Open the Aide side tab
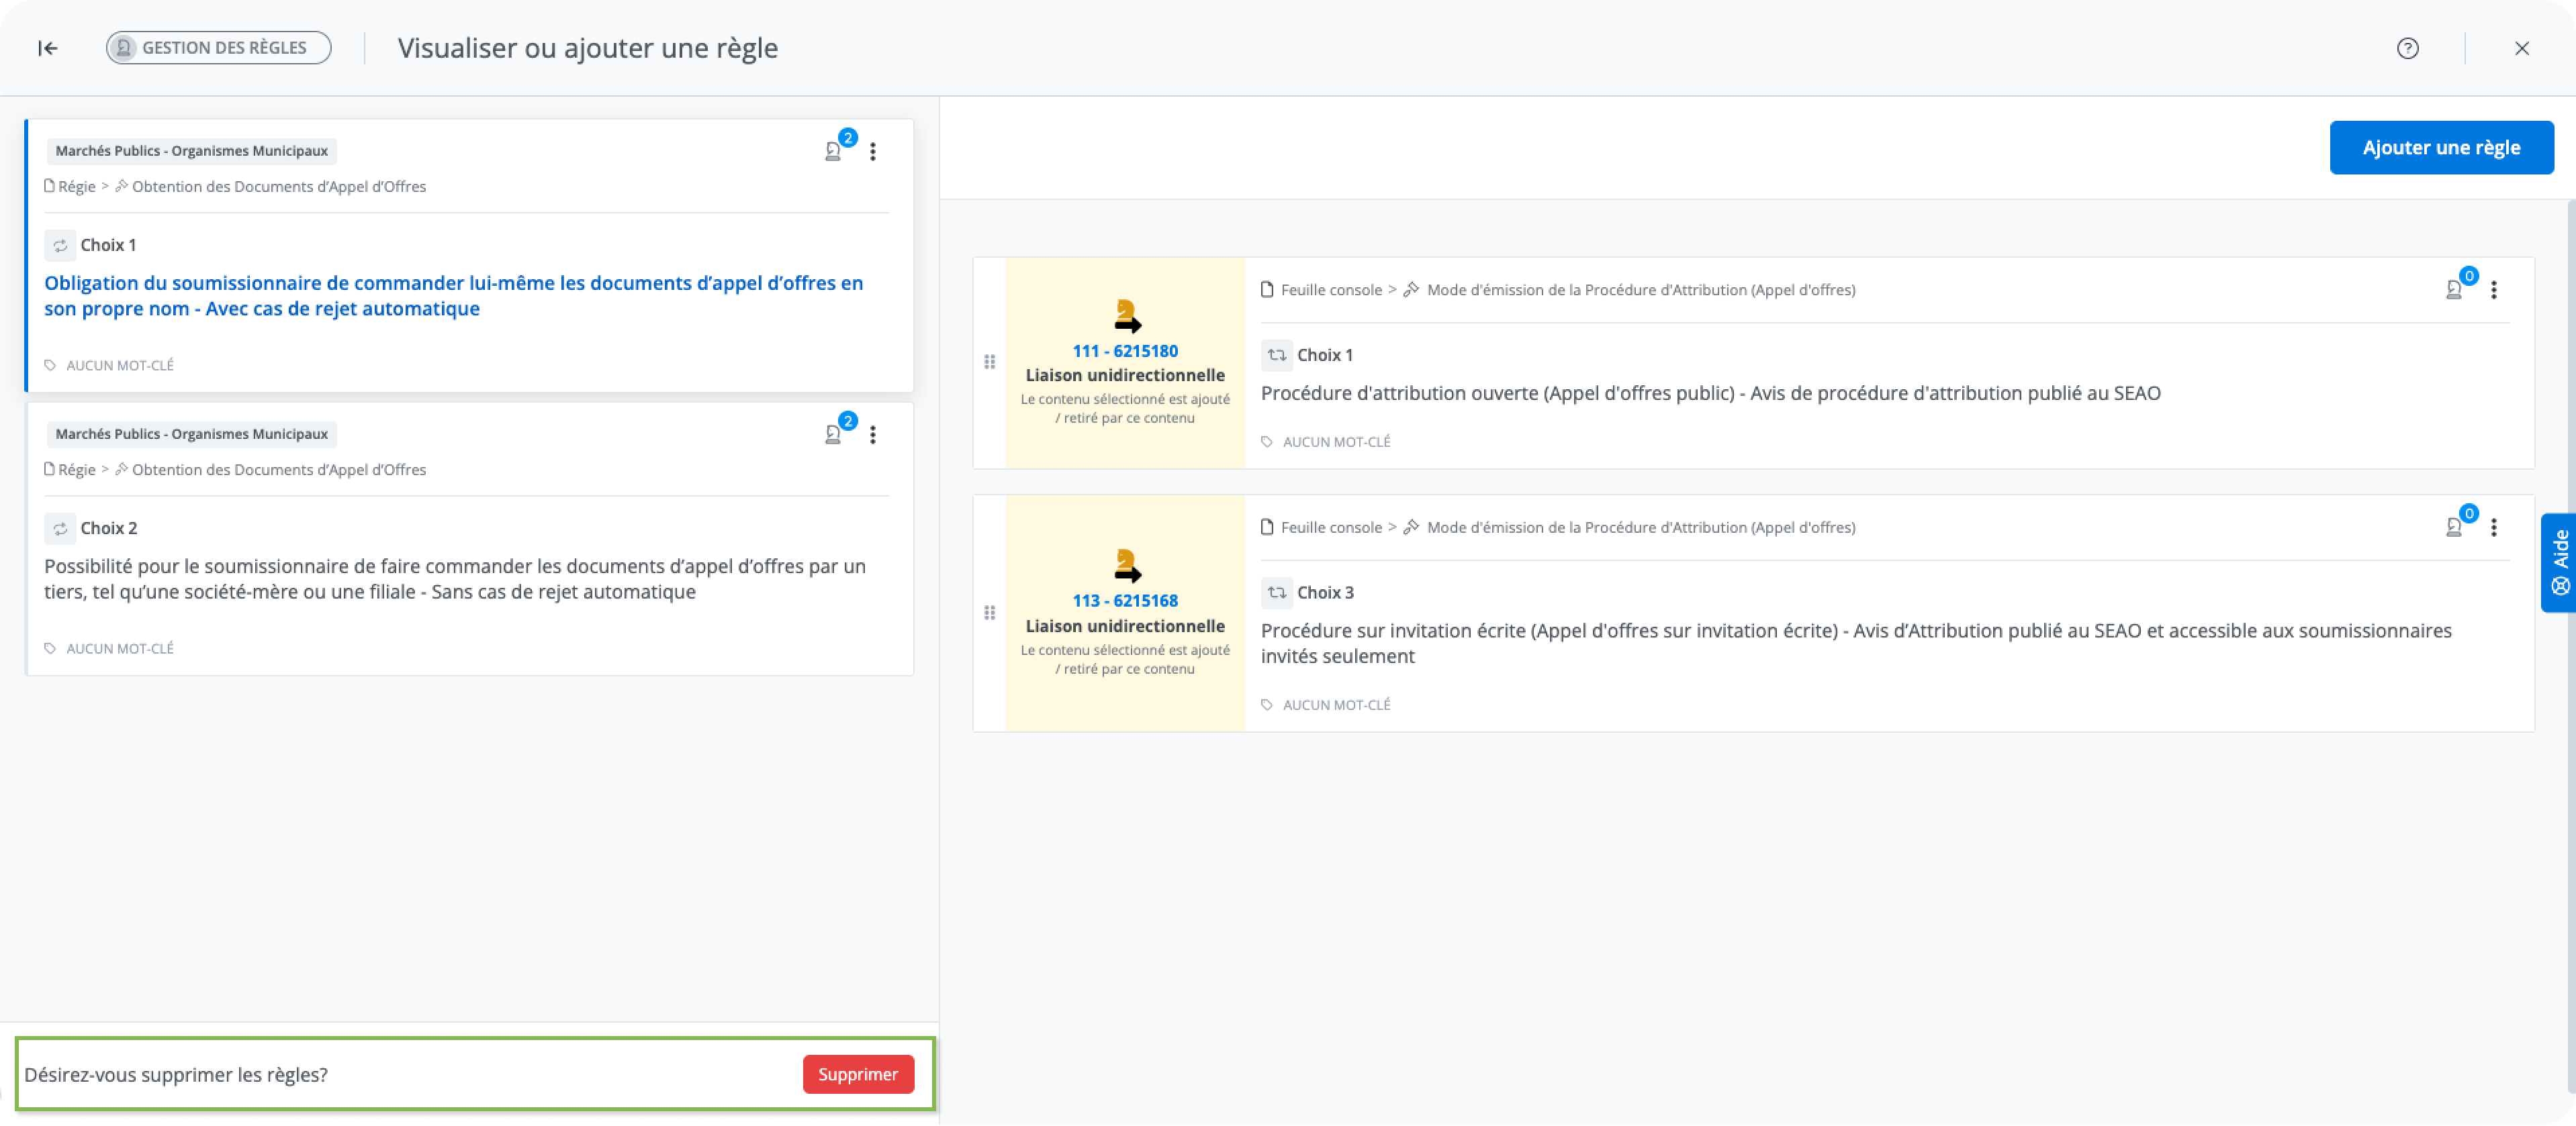 (x=2559, y=562)
